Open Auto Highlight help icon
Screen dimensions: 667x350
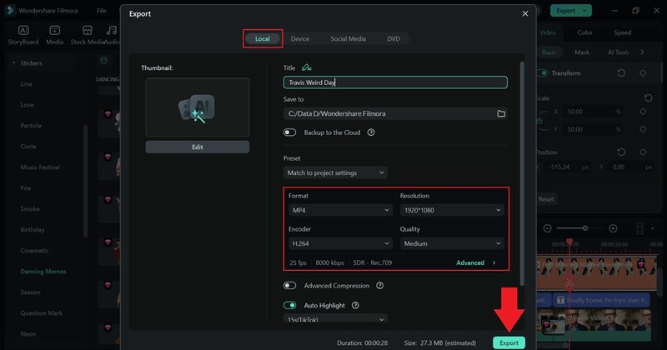(355, 305)
